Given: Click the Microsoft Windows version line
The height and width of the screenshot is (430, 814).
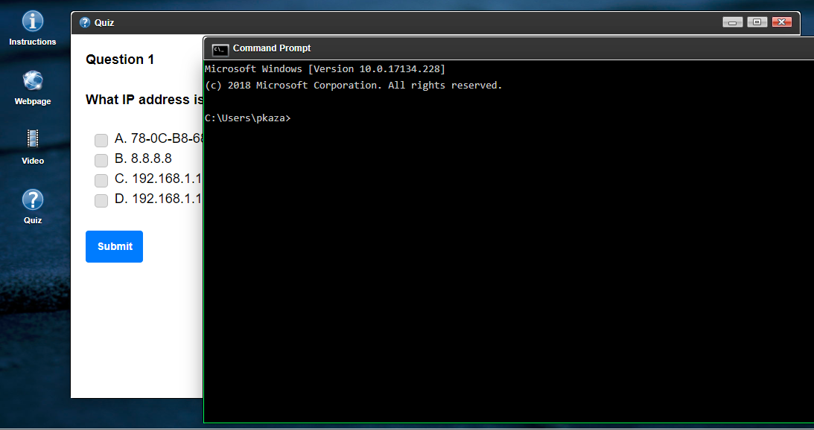Looking at the screenshot, I should pos(325,69).
